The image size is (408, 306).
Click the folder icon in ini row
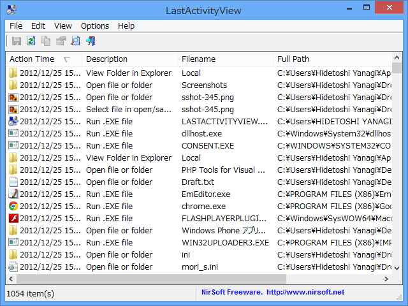click(x=13, y=254)
